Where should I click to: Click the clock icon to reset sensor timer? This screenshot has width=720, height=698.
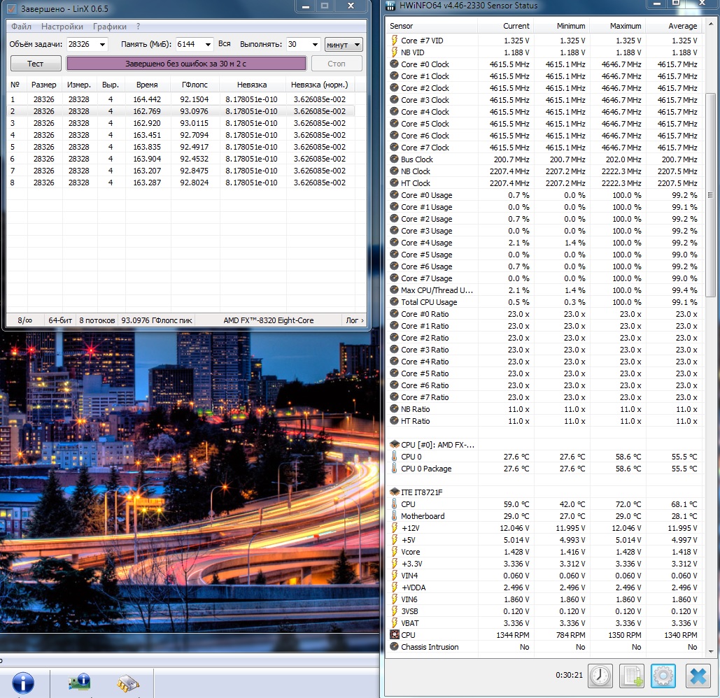600,676
